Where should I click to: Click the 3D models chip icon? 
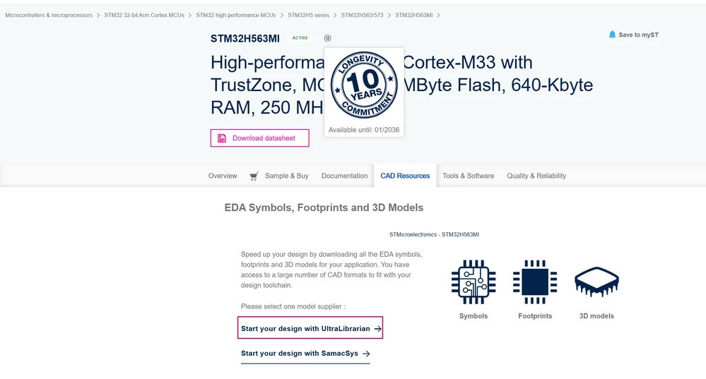(x=596, y=282)
